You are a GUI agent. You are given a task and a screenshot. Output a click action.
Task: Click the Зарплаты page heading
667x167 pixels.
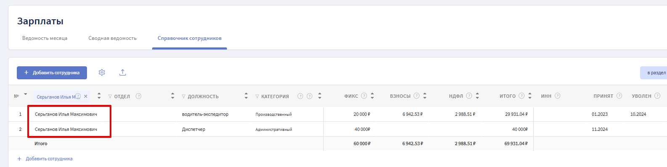40,21
